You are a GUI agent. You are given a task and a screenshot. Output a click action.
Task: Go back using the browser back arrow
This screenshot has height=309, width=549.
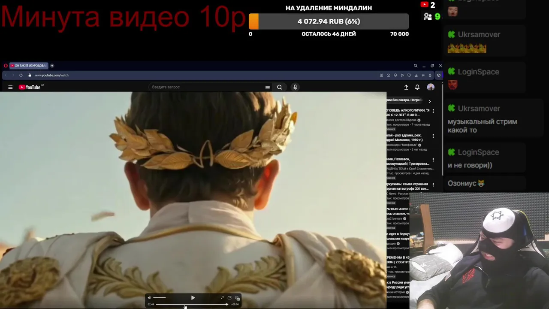tap(6, 75)
